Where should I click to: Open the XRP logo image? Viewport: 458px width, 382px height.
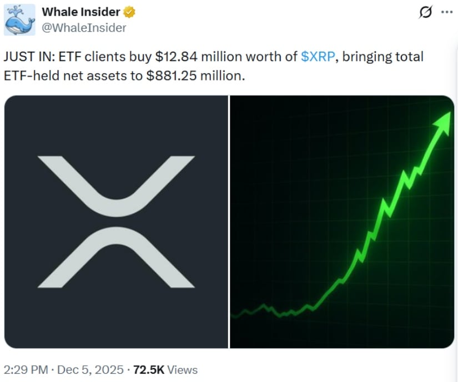[x=116, y=222]
